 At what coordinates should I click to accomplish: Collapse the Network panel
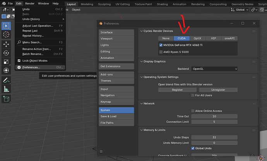(142, 103)
